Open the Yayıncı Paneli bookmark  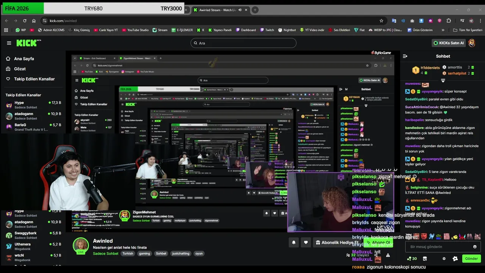[x=220, y=30]
